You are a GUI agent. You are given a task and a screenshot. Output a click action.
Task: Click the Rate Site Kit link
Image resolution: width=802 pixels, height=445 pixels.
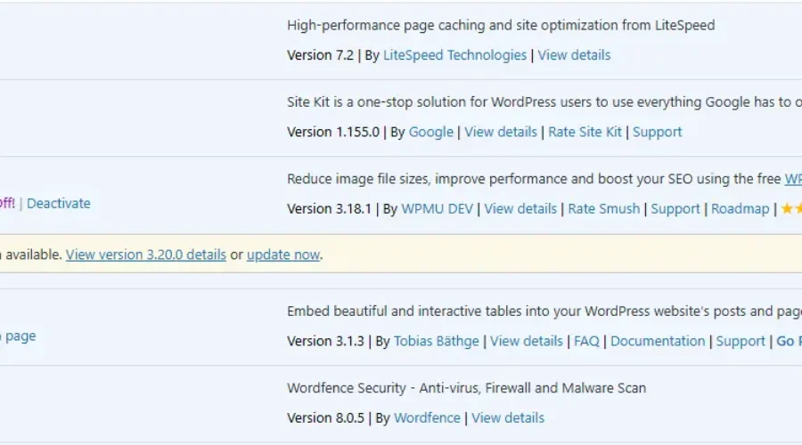585,132
